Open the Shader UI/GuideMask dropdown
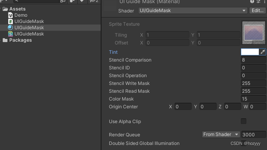The image size is (267, 150). 193,11
